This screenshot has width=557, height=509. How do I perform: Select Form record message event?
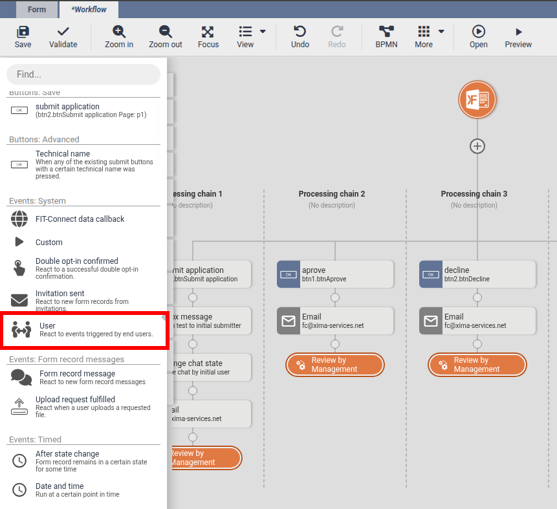[x=83, y=377]
